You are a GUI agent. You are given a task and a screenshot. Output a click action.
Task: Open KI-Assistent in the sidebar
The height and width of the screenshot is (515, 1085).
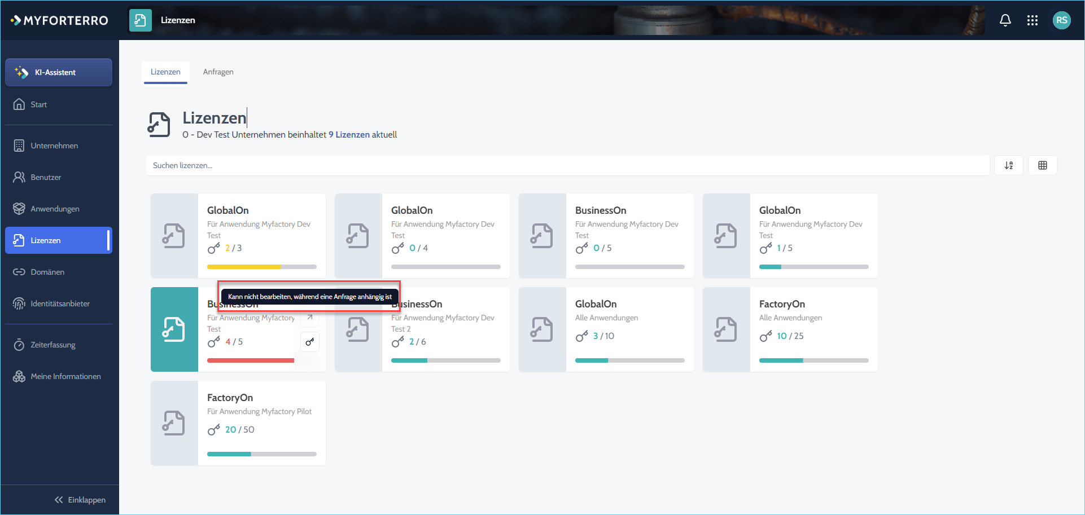tap(59, 72)
